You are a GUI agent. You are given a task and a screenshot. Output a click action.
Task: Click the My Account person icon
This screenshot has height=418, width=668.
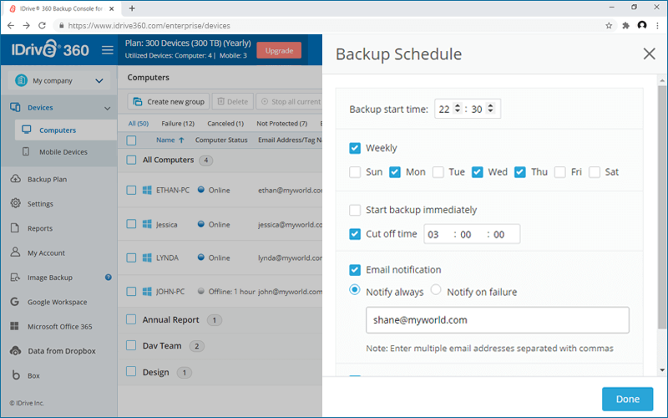click(15, 252)
